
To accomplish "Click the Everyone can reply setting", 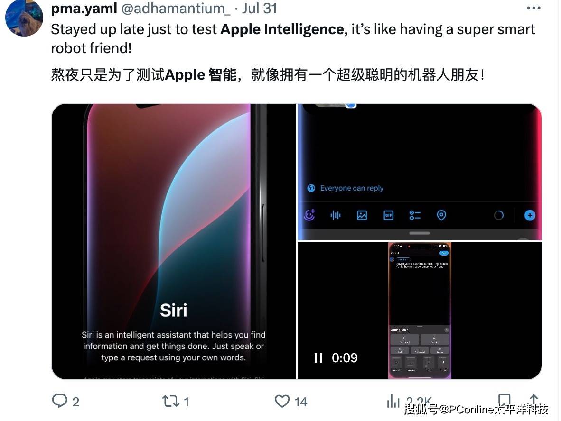I will [345, 188].
